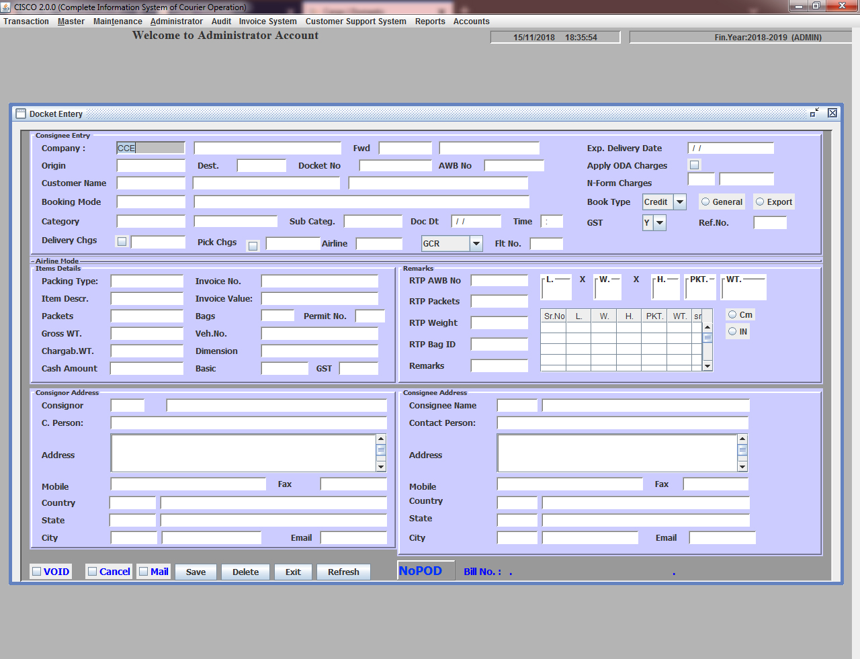Open the Audit menu

click(x=221, y=21)
